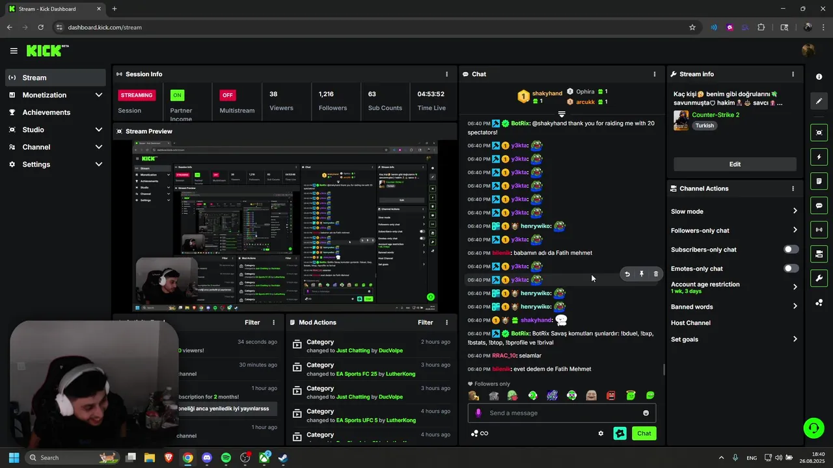Send message with Chat button

(644, 434)
